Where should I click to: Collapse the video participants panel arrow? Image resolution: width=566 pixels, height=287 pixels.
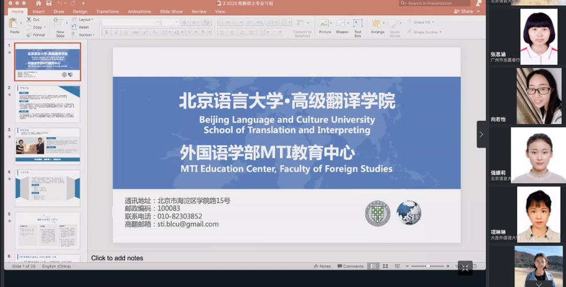coord(481,134)
